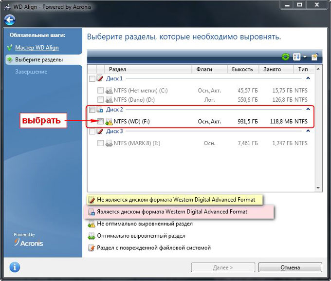This screenshot has height=281, width=331.
Task: Click the not optimally aligned legend icon
Action: (92, 224)
